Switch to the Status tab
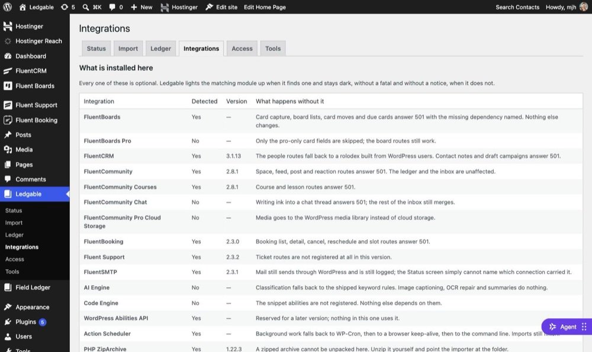Image resolution: width=592 pixels, height=352 pixels. tap(96, 49)
